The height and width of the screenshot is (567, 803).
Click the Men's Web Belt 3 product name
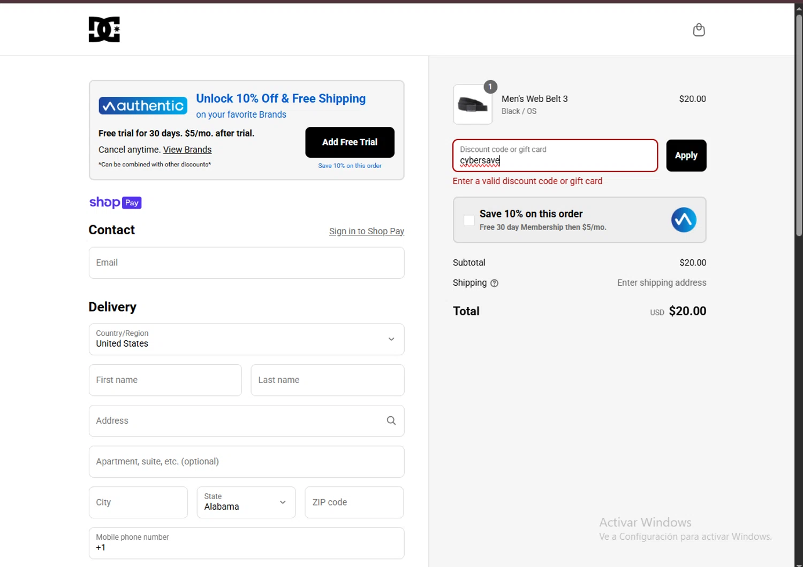click(534, 99)
